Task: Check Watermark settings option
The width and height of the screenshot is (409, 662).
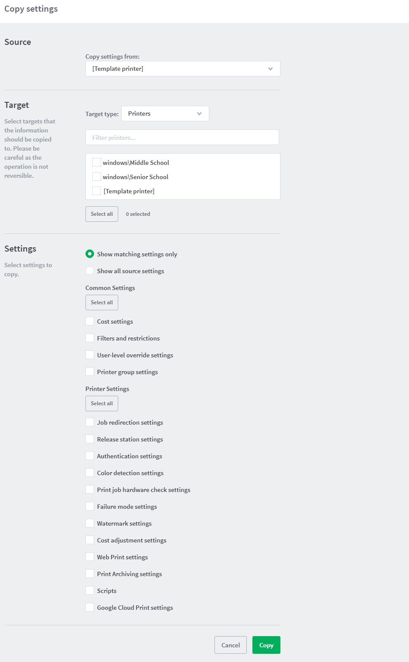Action: [90, 523]
